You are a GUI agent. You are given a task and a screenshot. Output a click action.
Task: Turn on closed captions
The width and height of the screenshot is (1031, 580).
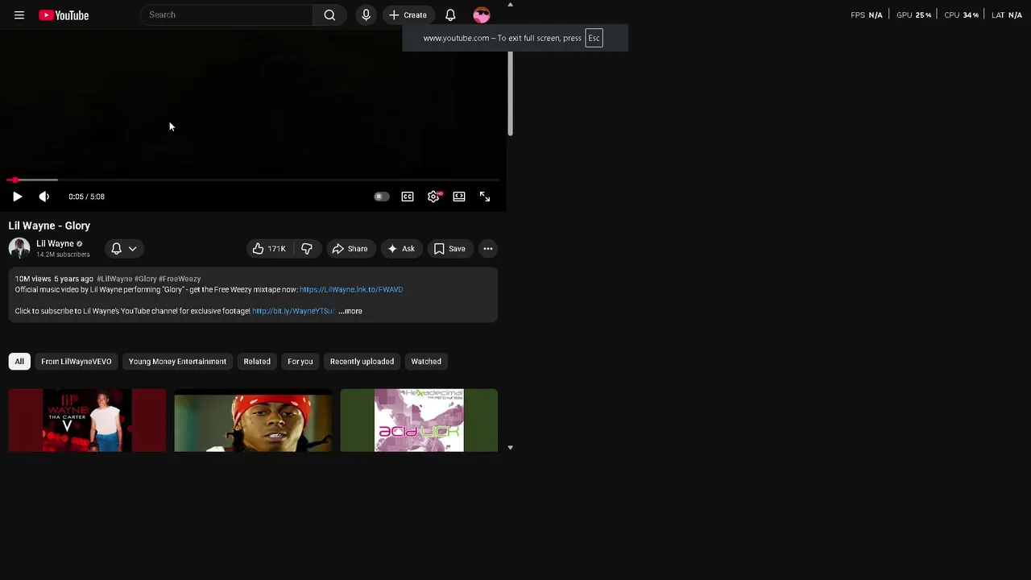coord(408,197)
